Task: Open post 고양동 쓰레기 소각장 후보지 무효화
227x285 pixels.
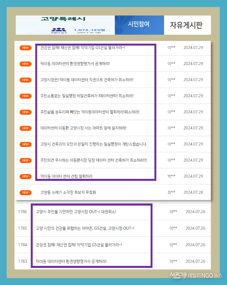Action: click(68, 192)
